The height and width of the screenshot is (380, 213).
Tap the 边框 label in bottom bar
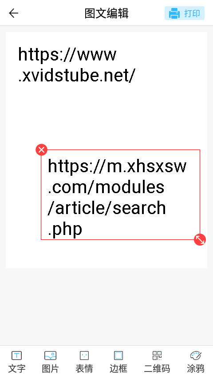pos(118,368)
